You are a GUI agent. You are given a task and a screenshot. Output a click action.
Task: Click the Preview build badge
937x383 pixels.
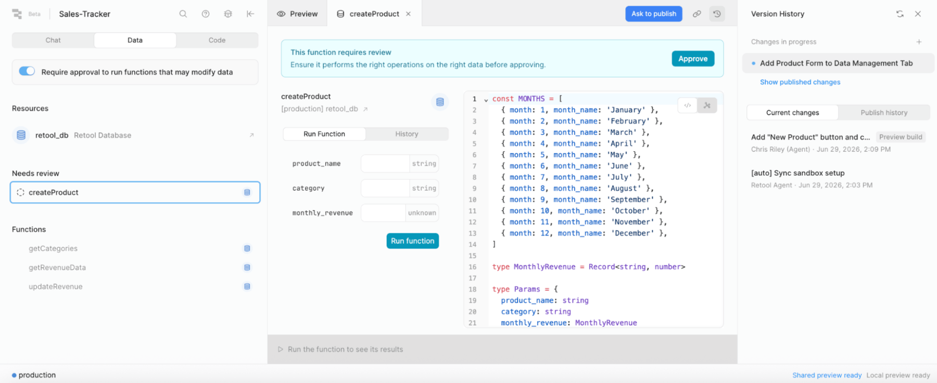click(x=901, y=137)
